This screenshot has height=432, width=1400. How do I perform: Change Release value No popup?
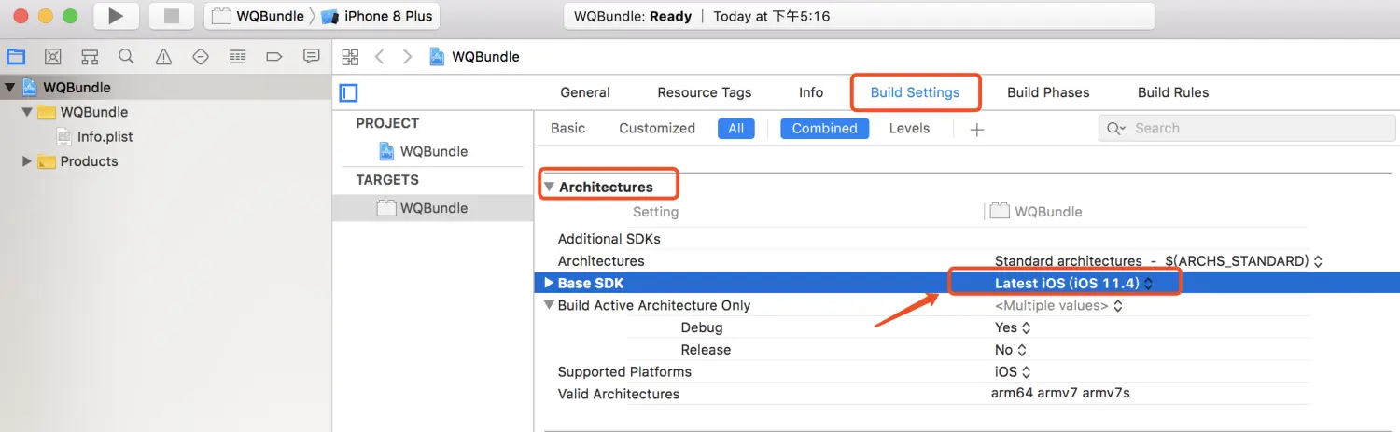coord(1011,350)
